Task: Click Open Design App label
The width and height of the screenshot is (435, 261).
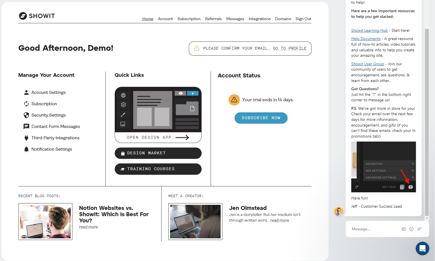Action: click(149, 138)
